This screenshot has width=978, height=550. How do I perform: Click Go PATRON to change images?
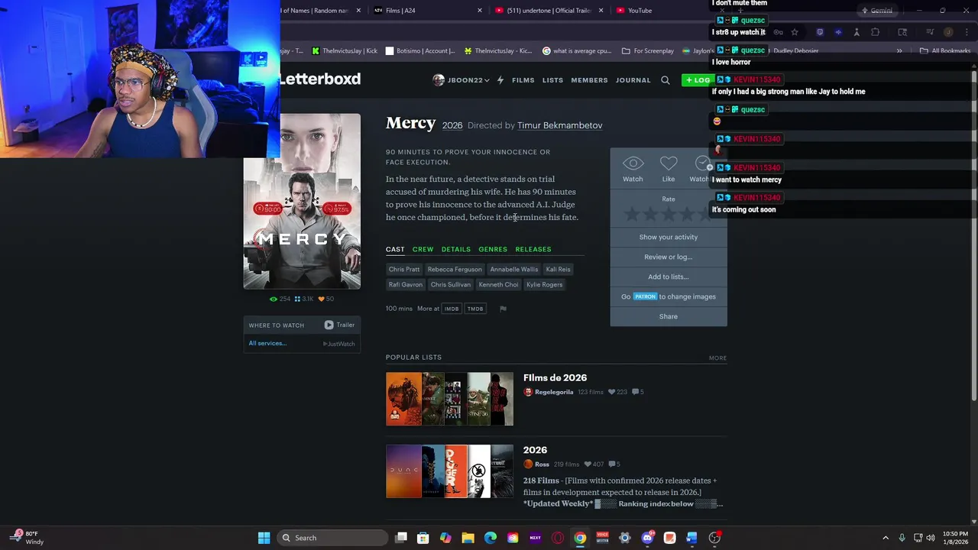coord(669,296)
